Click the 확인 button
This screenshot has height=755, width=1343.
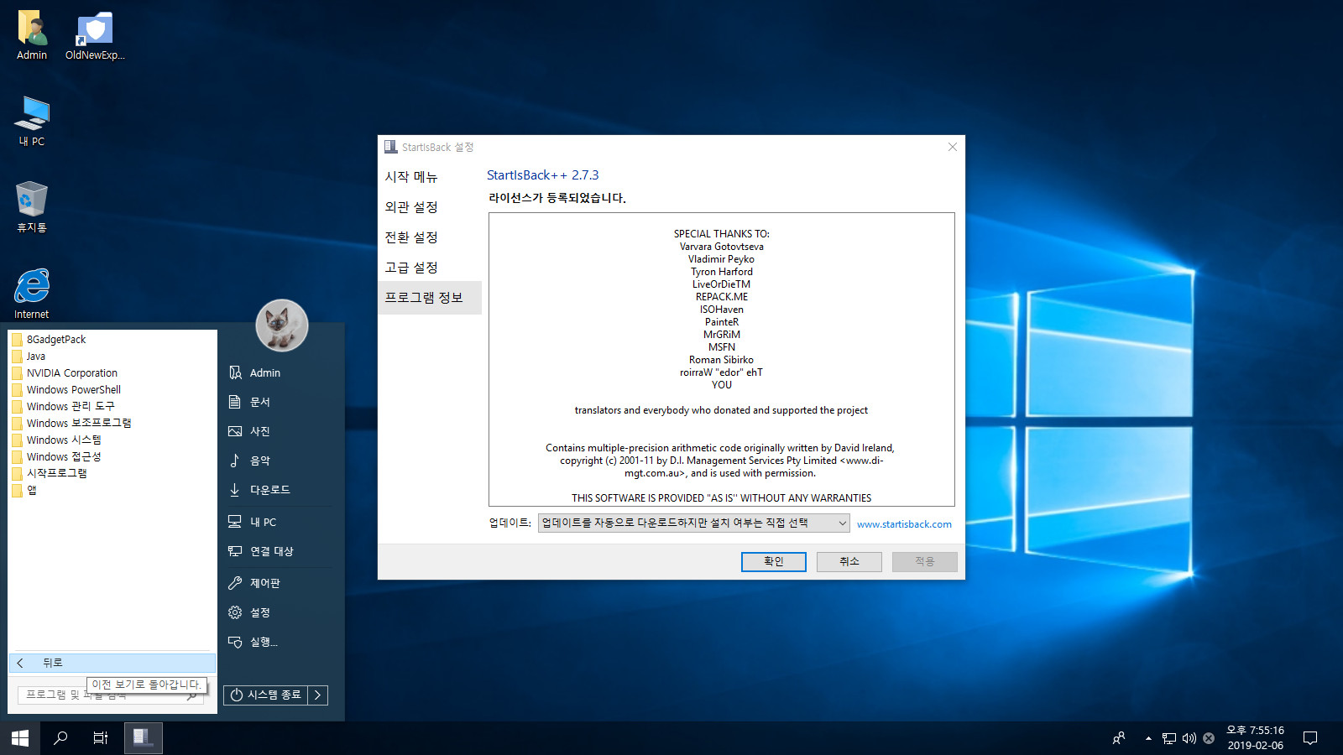(774, 562)
